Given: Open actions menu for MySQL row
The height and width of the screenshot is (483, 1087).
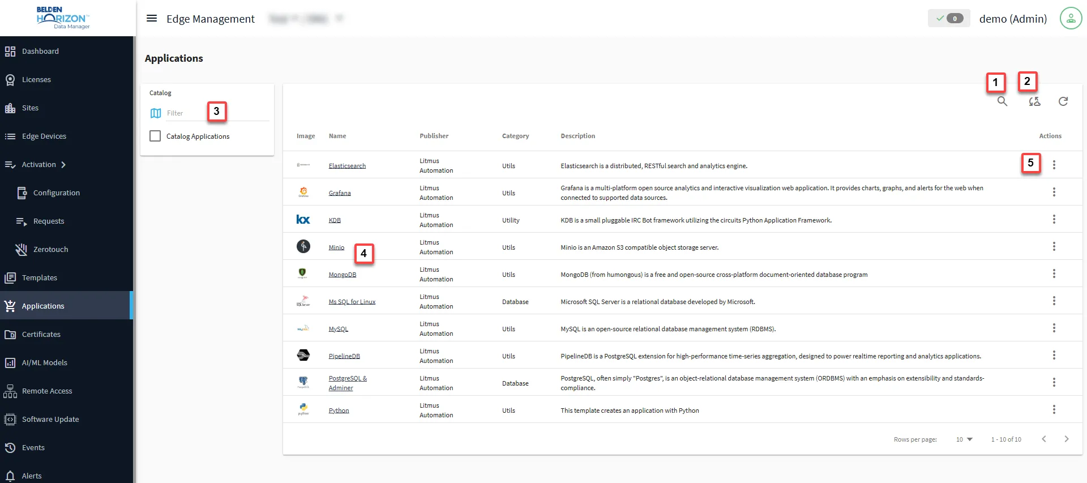Looking at the screenshot, I should point(1054,328).
